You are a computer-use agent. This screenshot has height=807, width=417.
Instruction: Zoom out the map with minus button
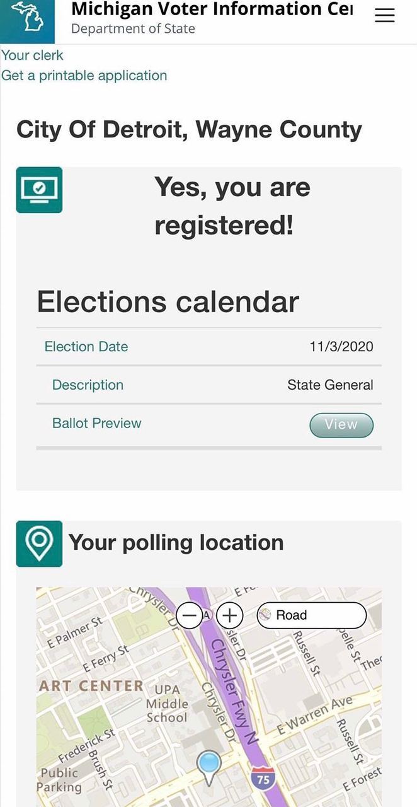pyautogui.click(x=188, y=615)
